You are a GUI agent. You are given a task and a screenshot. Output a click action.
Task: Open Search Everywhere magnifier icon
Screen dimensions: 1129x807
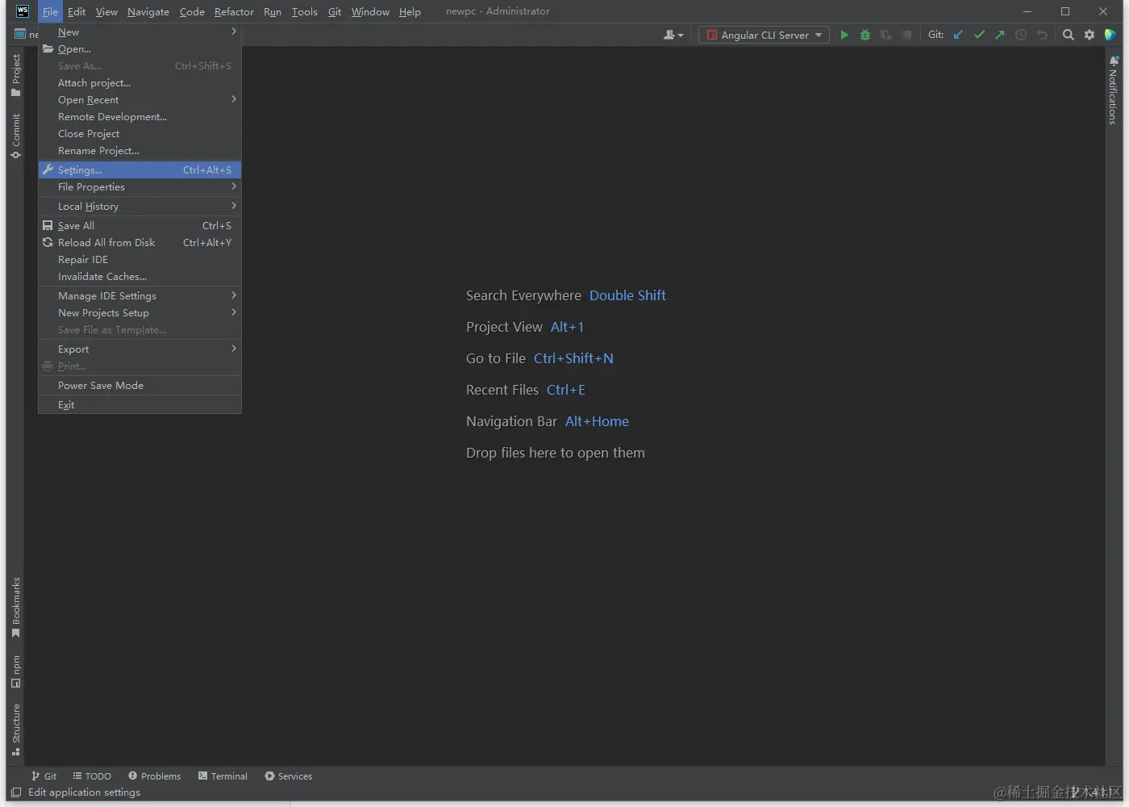coord(1069,35)
